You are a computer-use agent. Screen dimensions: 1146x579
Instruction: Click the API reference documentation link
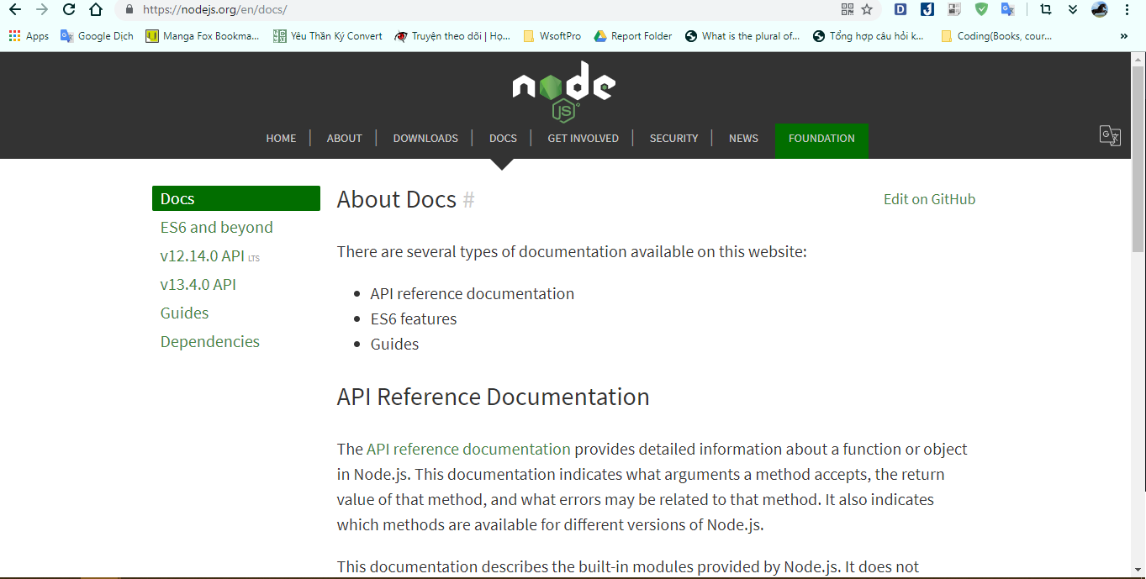point(468,449)
